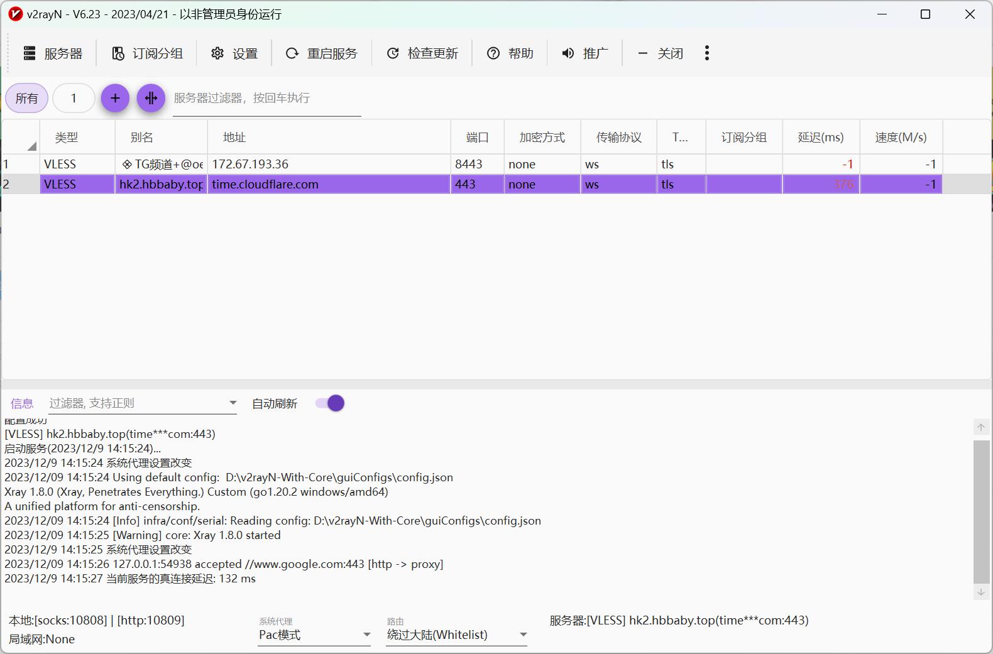Click the select-all table corner triangle

coord(31,146)
